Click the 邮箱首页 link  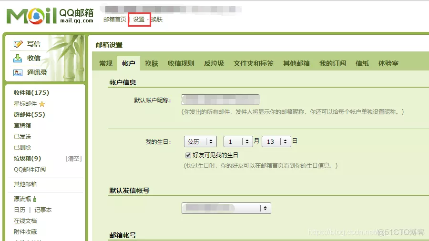coord(114,20)
